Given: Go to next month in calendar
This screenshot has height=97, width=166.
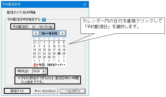Looking at the screenshot, I should (63, 33).
